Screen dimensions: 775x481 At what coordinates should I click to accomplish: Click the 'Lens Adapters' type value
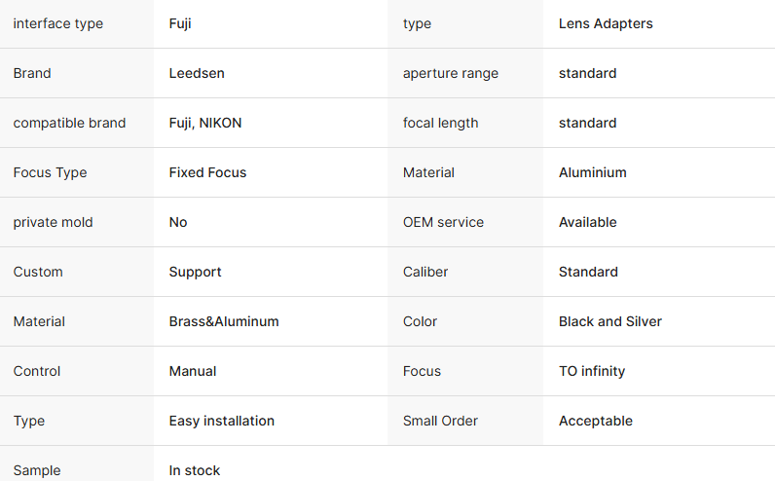[x=606, y=23]
